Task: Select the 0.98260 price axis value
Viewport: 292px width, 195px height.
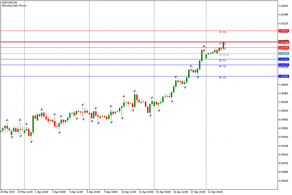Action: point(284,181)
